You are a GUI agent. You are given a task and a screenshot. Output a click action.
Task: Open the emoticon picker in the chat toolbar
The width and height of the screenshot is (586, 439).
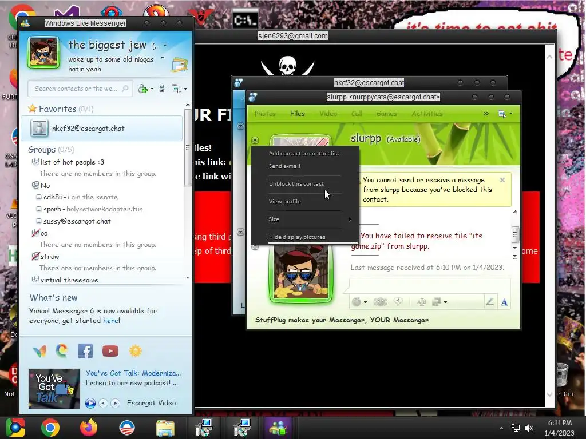[357, 302]
